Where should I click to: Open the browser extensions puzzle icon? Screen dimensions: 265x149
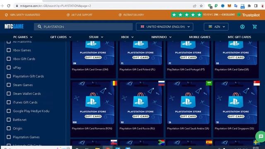(249, 6)
